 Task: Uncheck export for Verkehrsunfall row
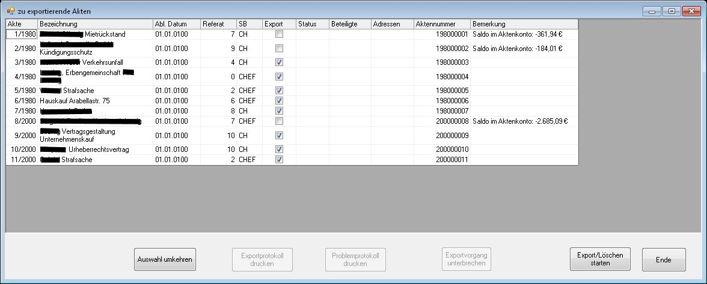coord(279,62)
